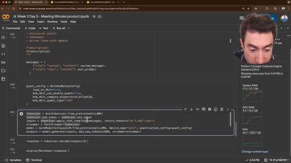Viewport: 291px width, 163px height.
Task: Delete the selected cell with the trash icon
Action: coord(222,110)
